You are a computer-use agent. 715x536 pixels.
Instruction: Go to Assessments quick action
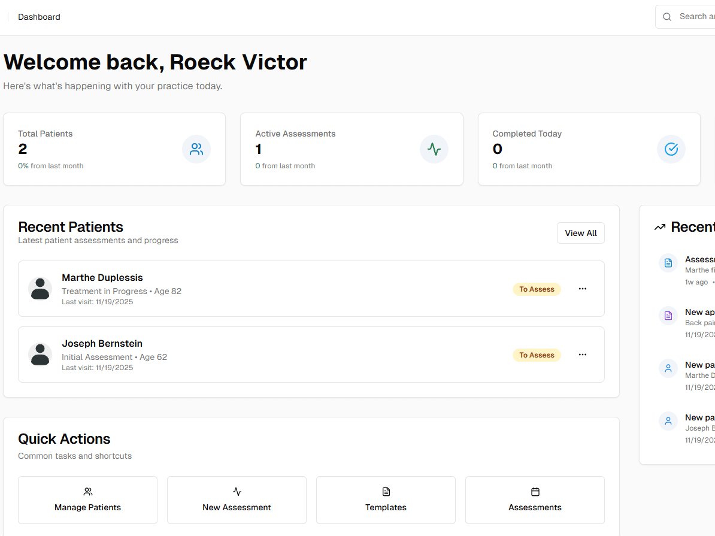[535, 500]
